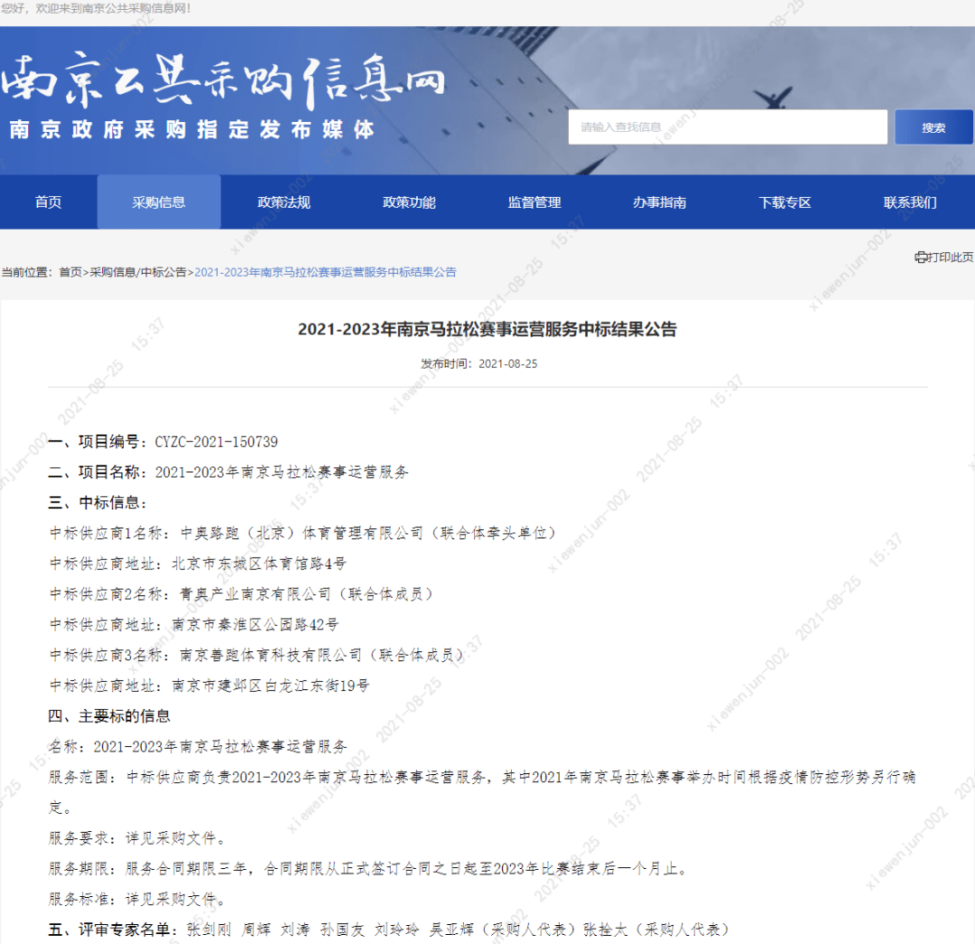Open the 联系我们 page
The height and width of the screenshot is (944, 975).
[x=910, y=202]
